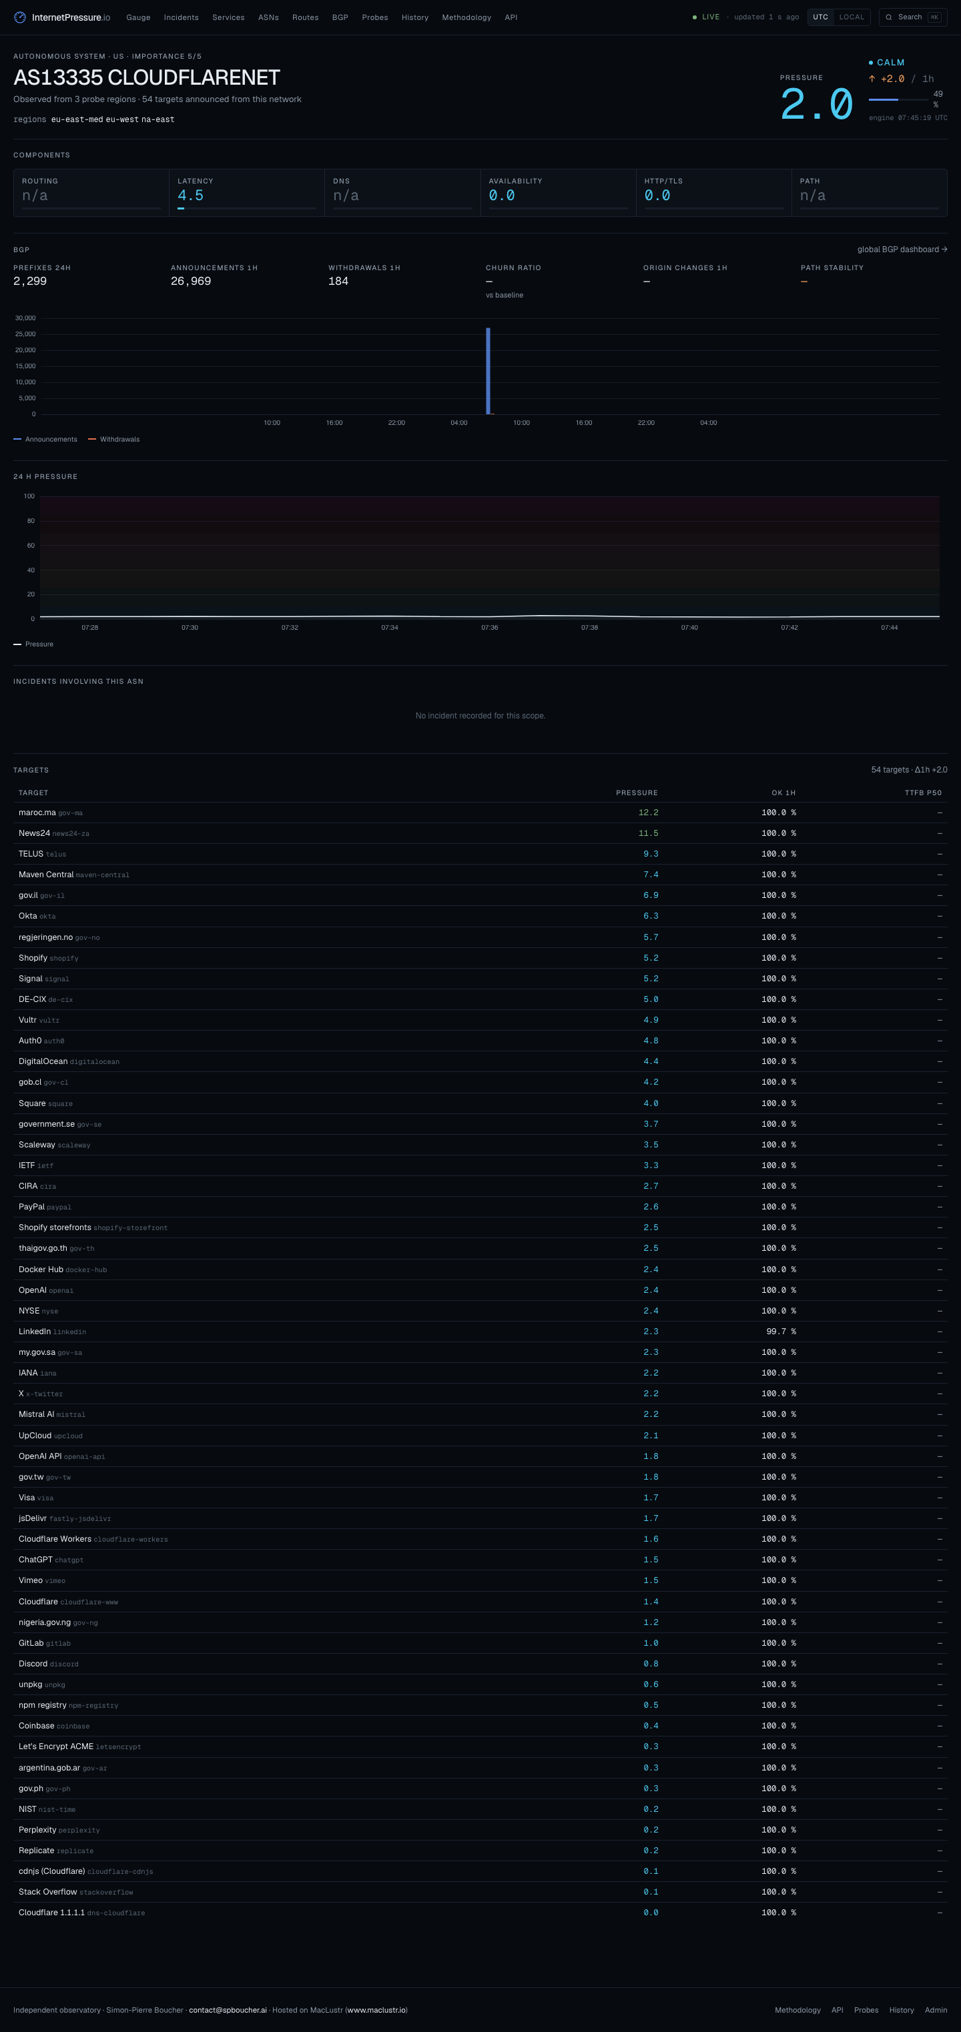Viewport: 961px width, 2032px height.
Task: Open the Methodology nav item in header
Action: click(466, 17)
